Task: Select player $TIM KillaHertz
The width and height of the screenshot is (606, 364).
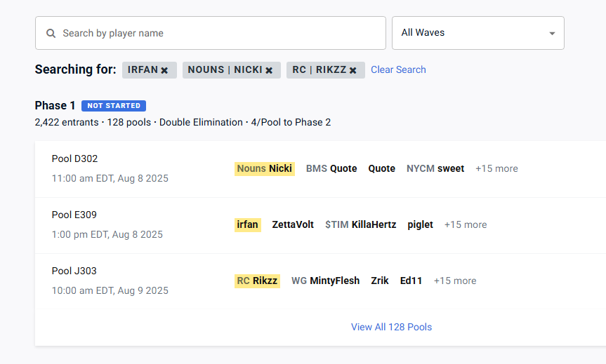Action: [361, 224]
